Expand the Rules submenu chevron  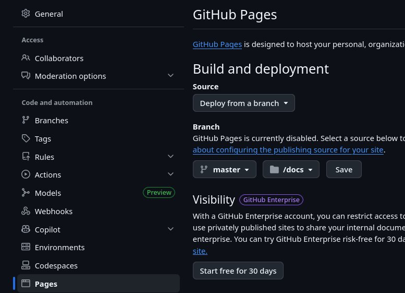tap(170, 157)
